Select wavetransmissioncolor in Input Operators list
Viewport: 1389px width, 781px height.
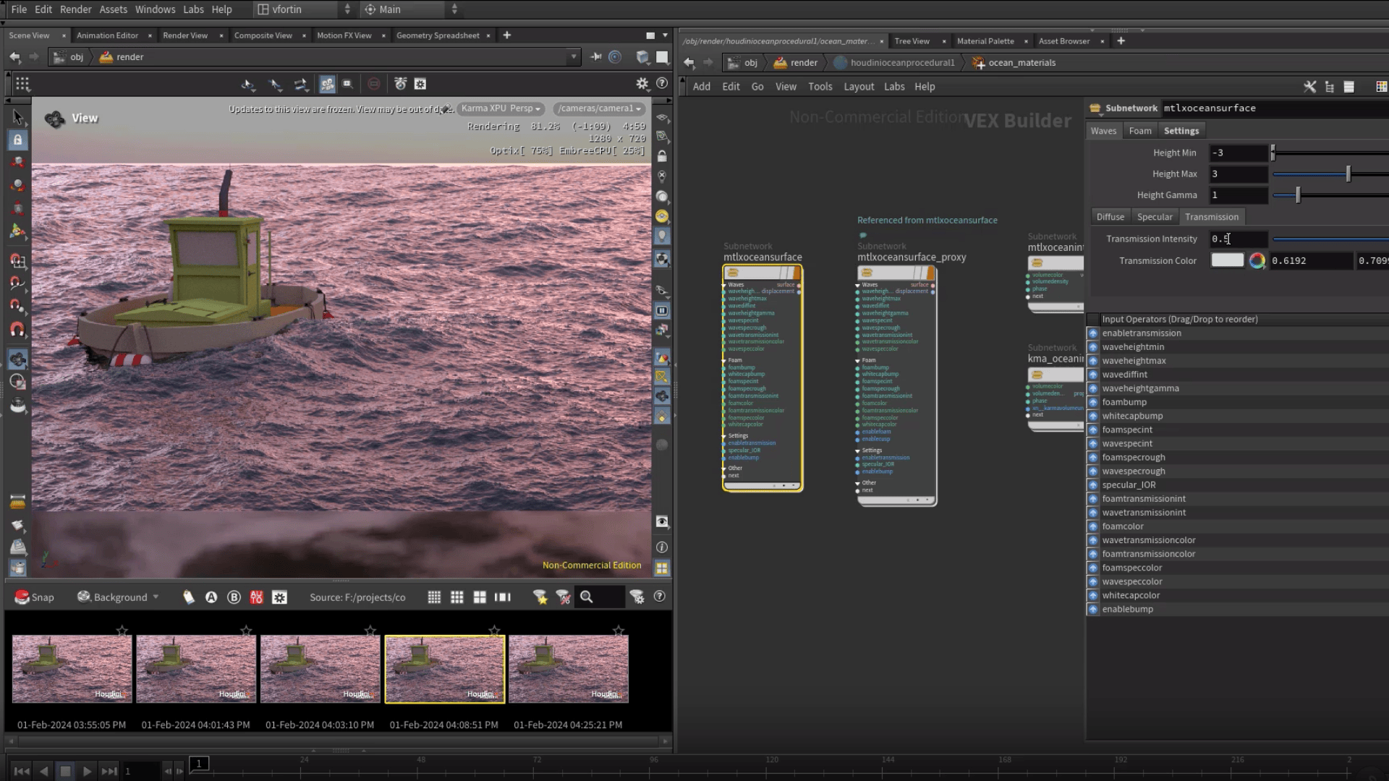(x=1148, y=540)
